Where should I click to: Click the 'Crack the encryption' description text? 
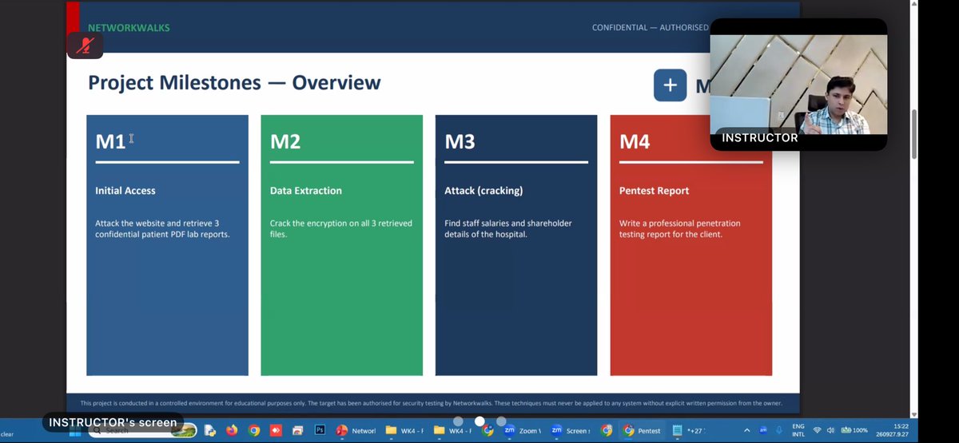pyautogui.click(x=341, y=229)
